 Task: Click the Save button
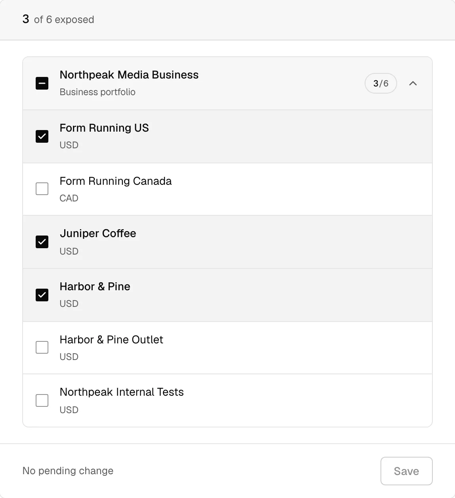(x=406, y=471)
